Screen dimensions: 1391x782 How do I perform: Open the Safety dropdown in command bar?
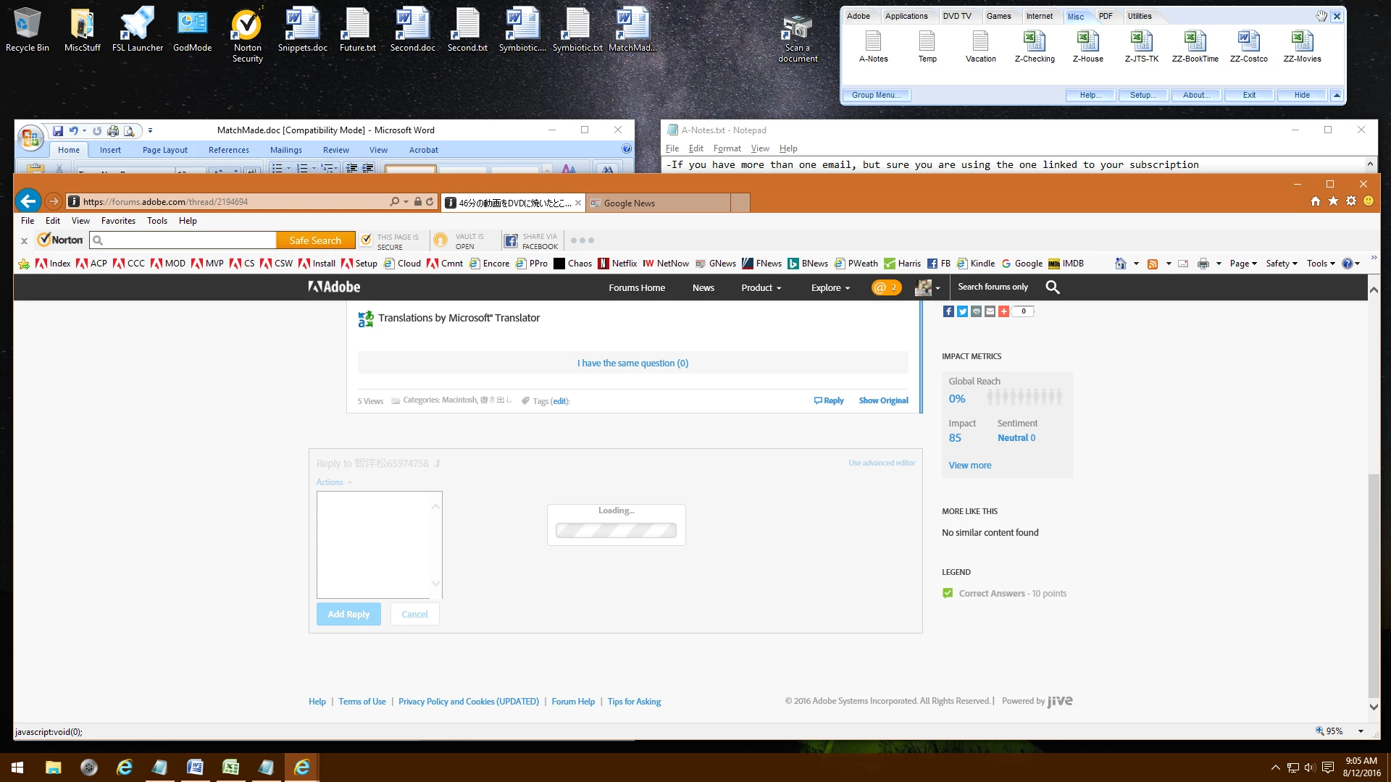(1281, 264)
